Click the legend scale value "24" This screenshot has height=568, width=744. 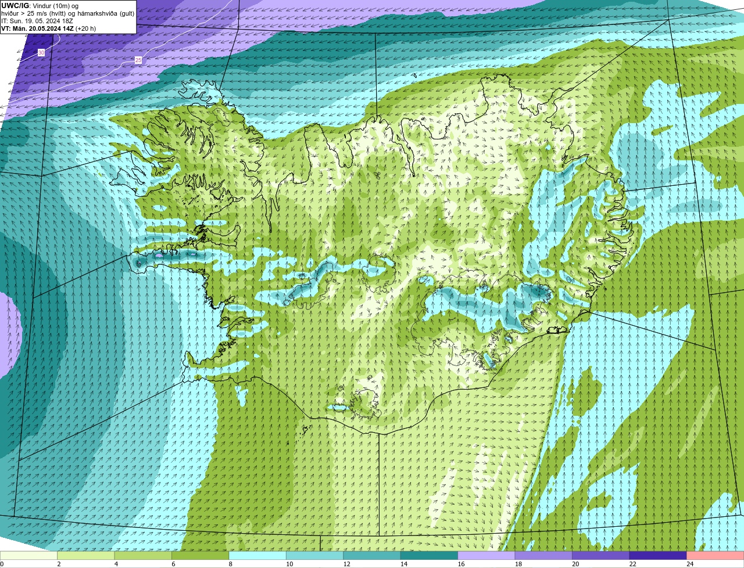pyautogui.click(x=690, y=564)
